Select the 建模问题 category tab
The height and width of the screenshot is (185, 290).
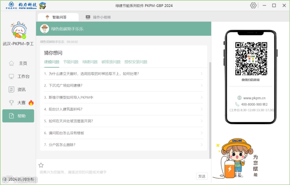(52, 62)
